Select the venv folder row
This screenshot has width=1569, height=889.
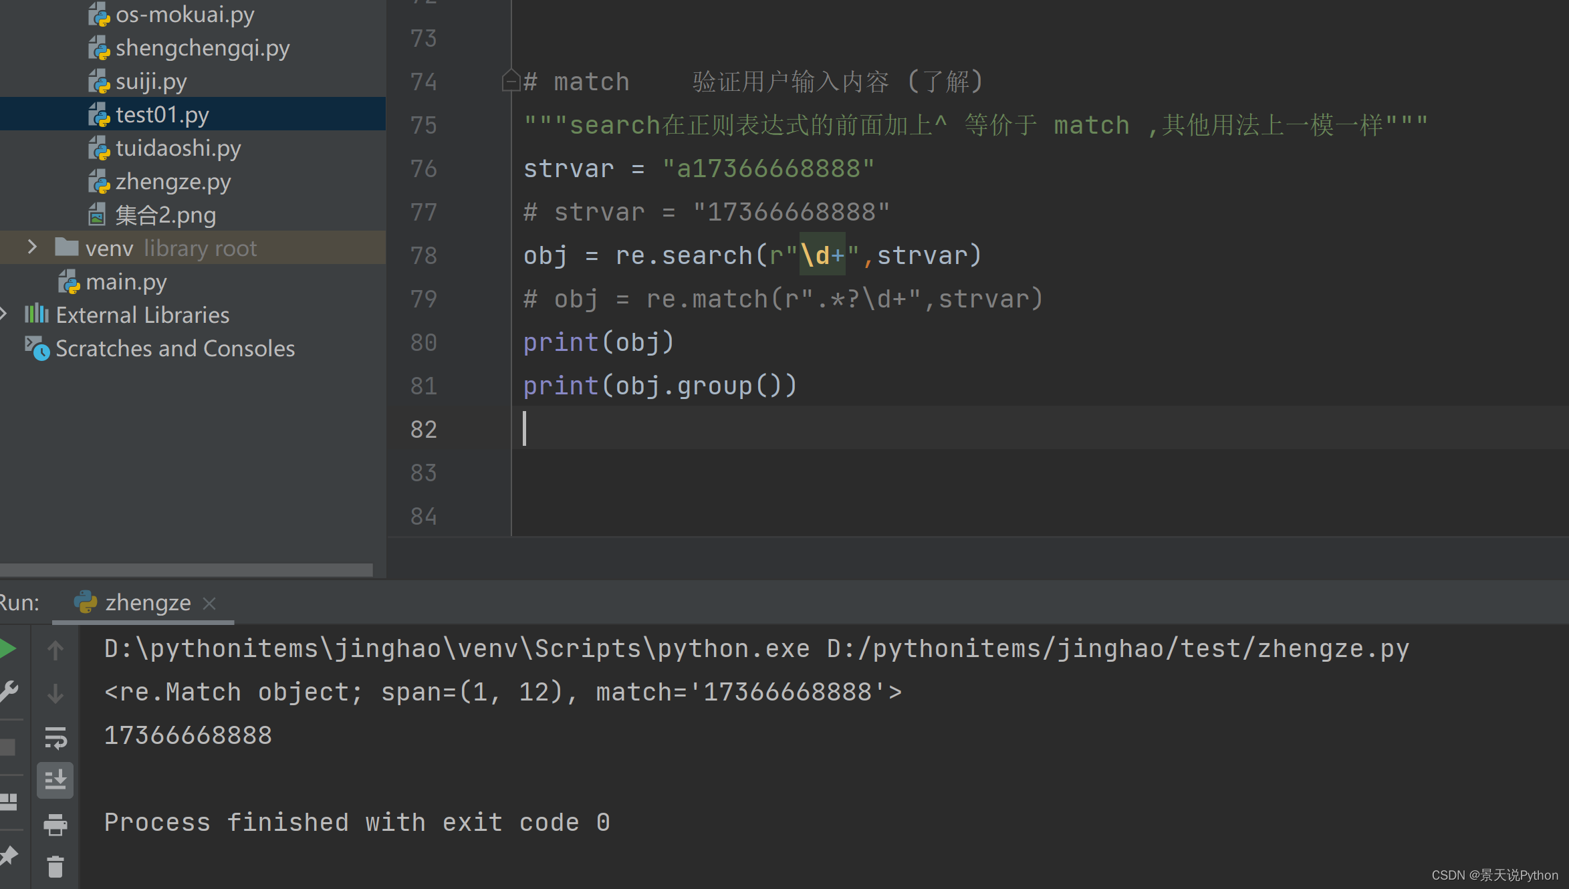pyautogui.click(x=193, y=248)
